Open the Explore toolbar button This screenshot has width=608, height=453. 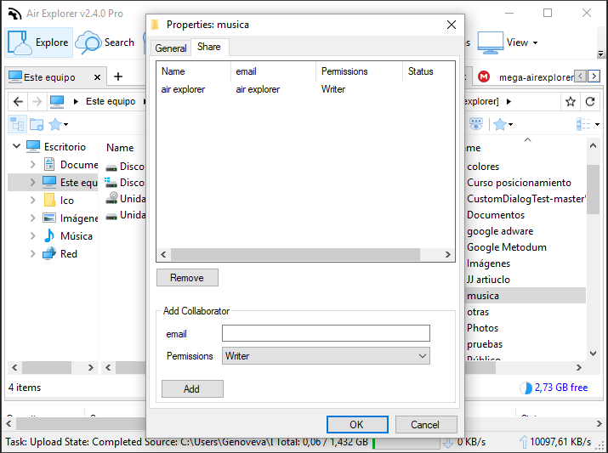[38, 42]
